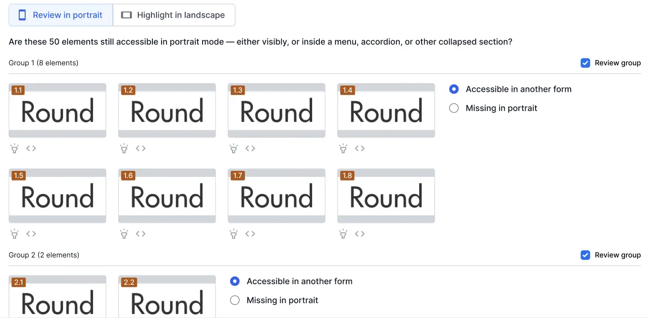The width and height of the screenshot is (647, 318).
Task: Select Missing in portrait for Group 1
Action: pyautogui.click(x=454, y=108)
